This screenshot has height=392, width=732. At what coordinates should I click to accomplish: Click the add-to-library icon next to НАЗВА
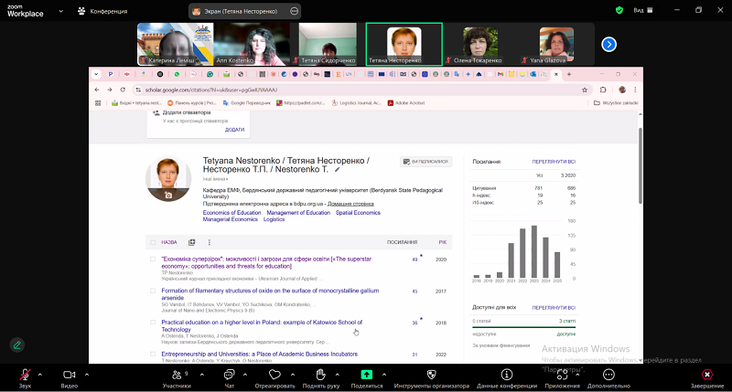(191, 242)
